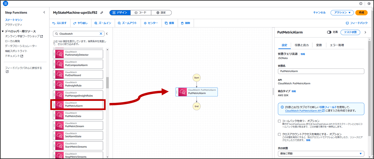Select PutMetricAlarm state on canvas
The image size is (374, 159).
196,92
